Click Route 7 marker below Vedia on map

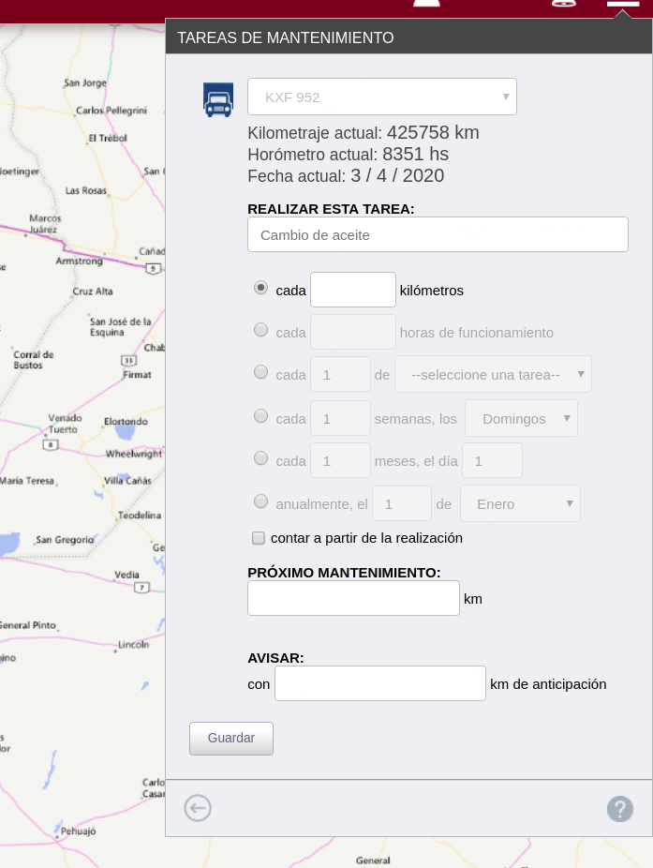click(x=141, y=588)
